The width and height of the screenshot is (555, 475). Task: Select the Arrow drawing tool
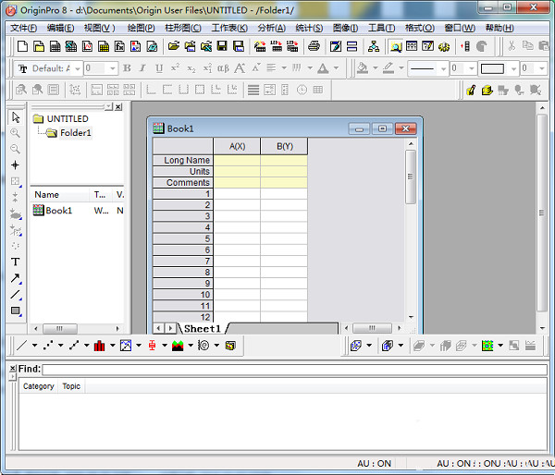[16, 278]
